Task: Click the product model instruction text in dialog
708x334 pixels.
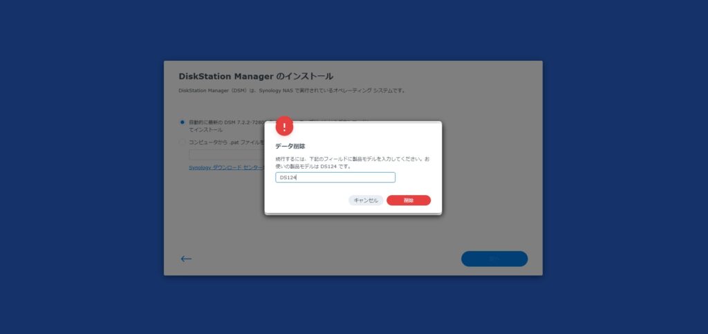Action: 352,163
